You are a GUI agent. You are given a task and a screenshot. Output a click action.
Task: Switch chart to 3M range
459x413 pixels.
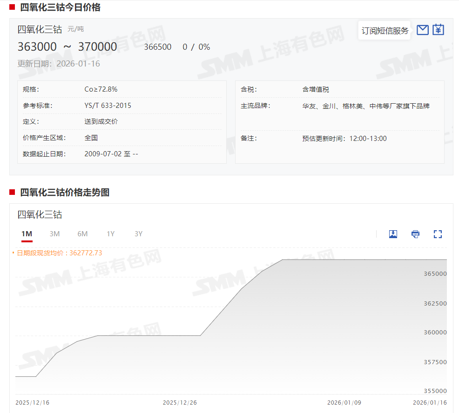[54, 234]
